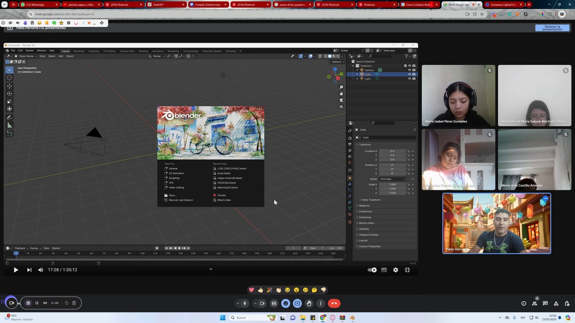
Task: Click the viewport pan hand icon
Action: point(341,93)
